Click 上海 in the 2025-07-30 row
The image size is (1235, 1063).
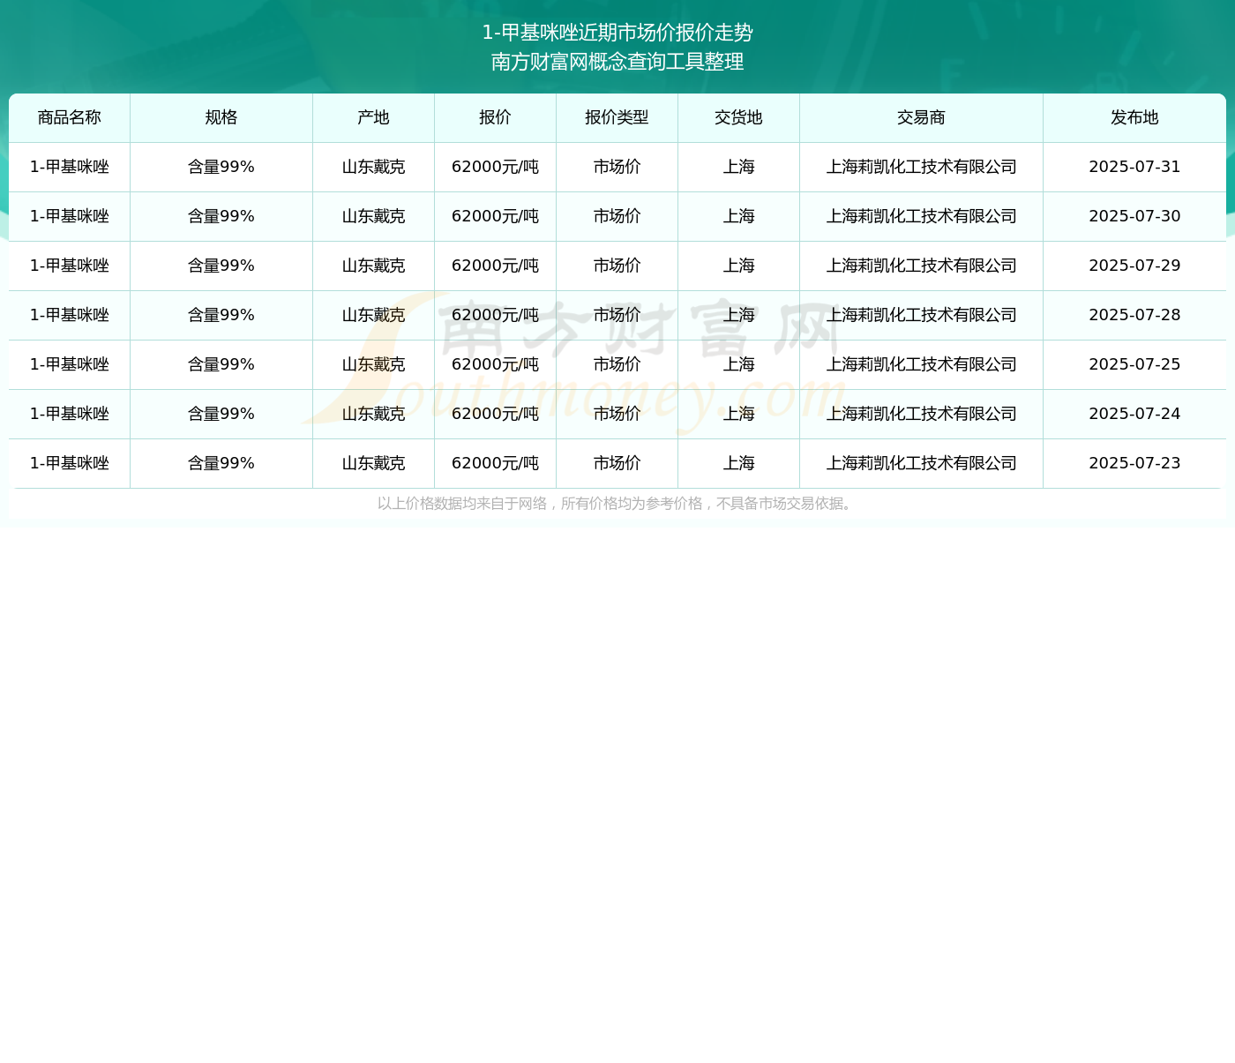738,216
